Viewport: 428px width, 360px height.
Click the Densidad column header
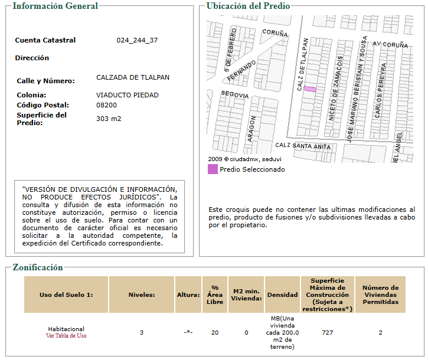coord(282,294)
